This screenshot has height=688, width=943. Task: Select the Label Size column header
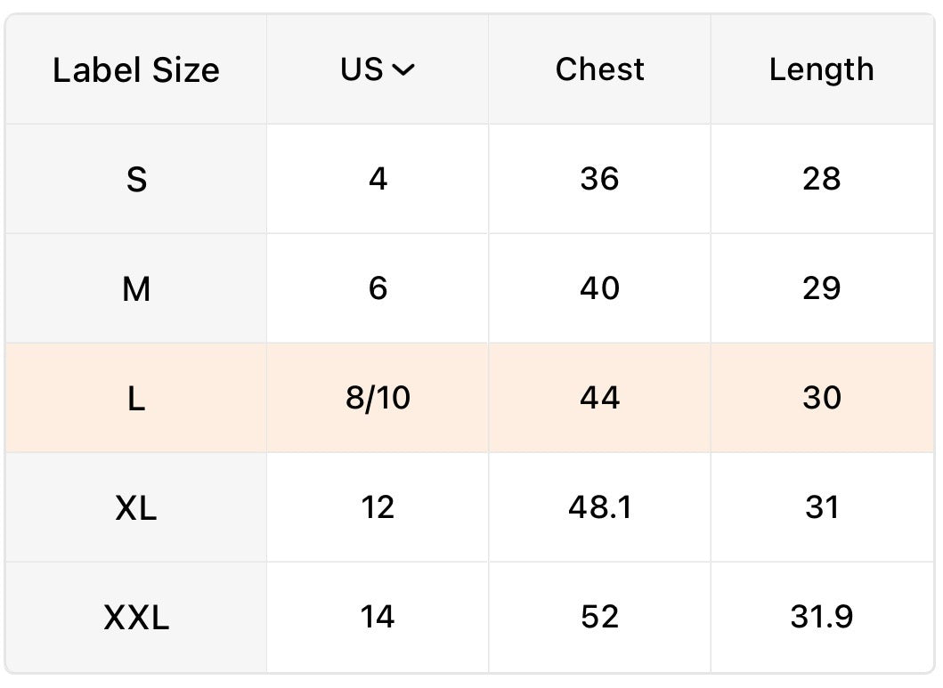pos(136,69)
